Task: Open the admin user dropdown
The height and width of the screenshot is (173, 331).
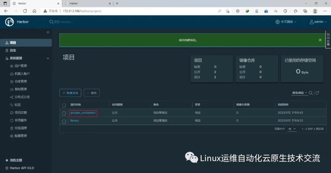Action: click(318, 22)
